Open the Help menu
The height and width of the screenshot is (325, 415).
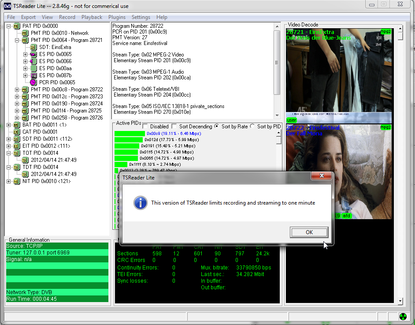(162, 17)
